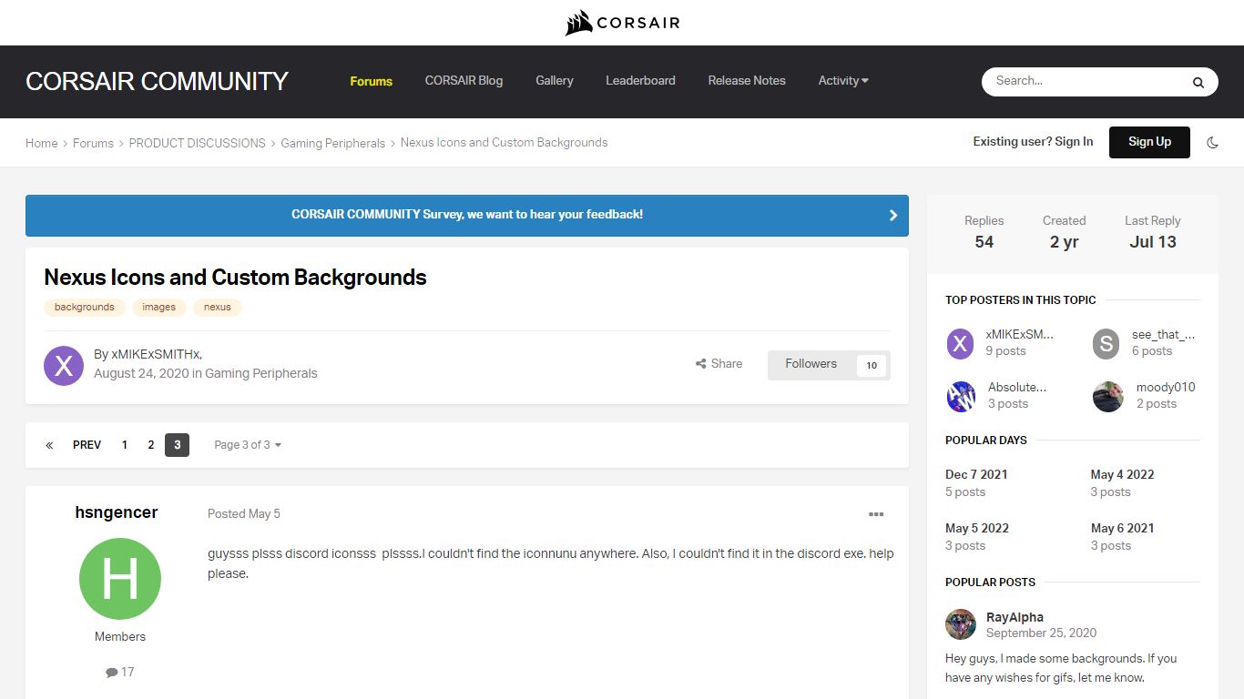Image resolution: width=1244 pixels, height=699 pixels.
Task: Click Absolute... user avatar
Action: (962, 396)
